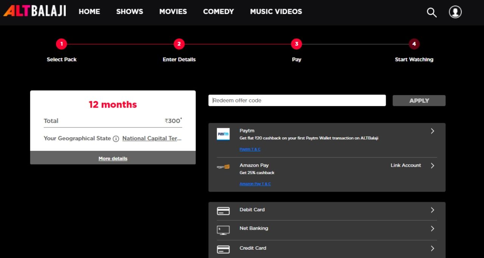
Task: Click the Geographical State info icon
Action: click(116, 139)
